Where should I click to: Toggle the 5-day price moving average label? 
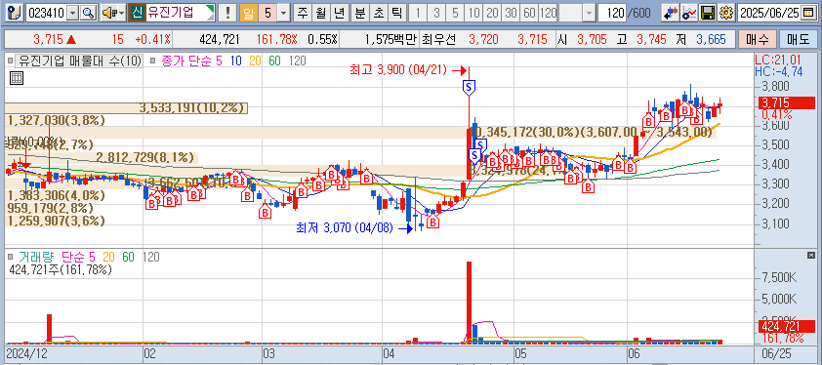218,61
